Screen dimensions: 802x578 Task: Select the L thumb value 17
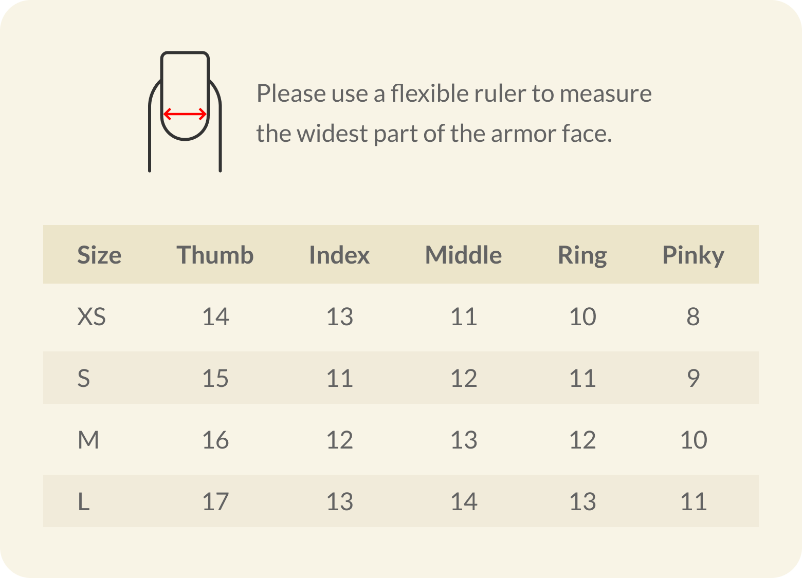pos(215,501)
